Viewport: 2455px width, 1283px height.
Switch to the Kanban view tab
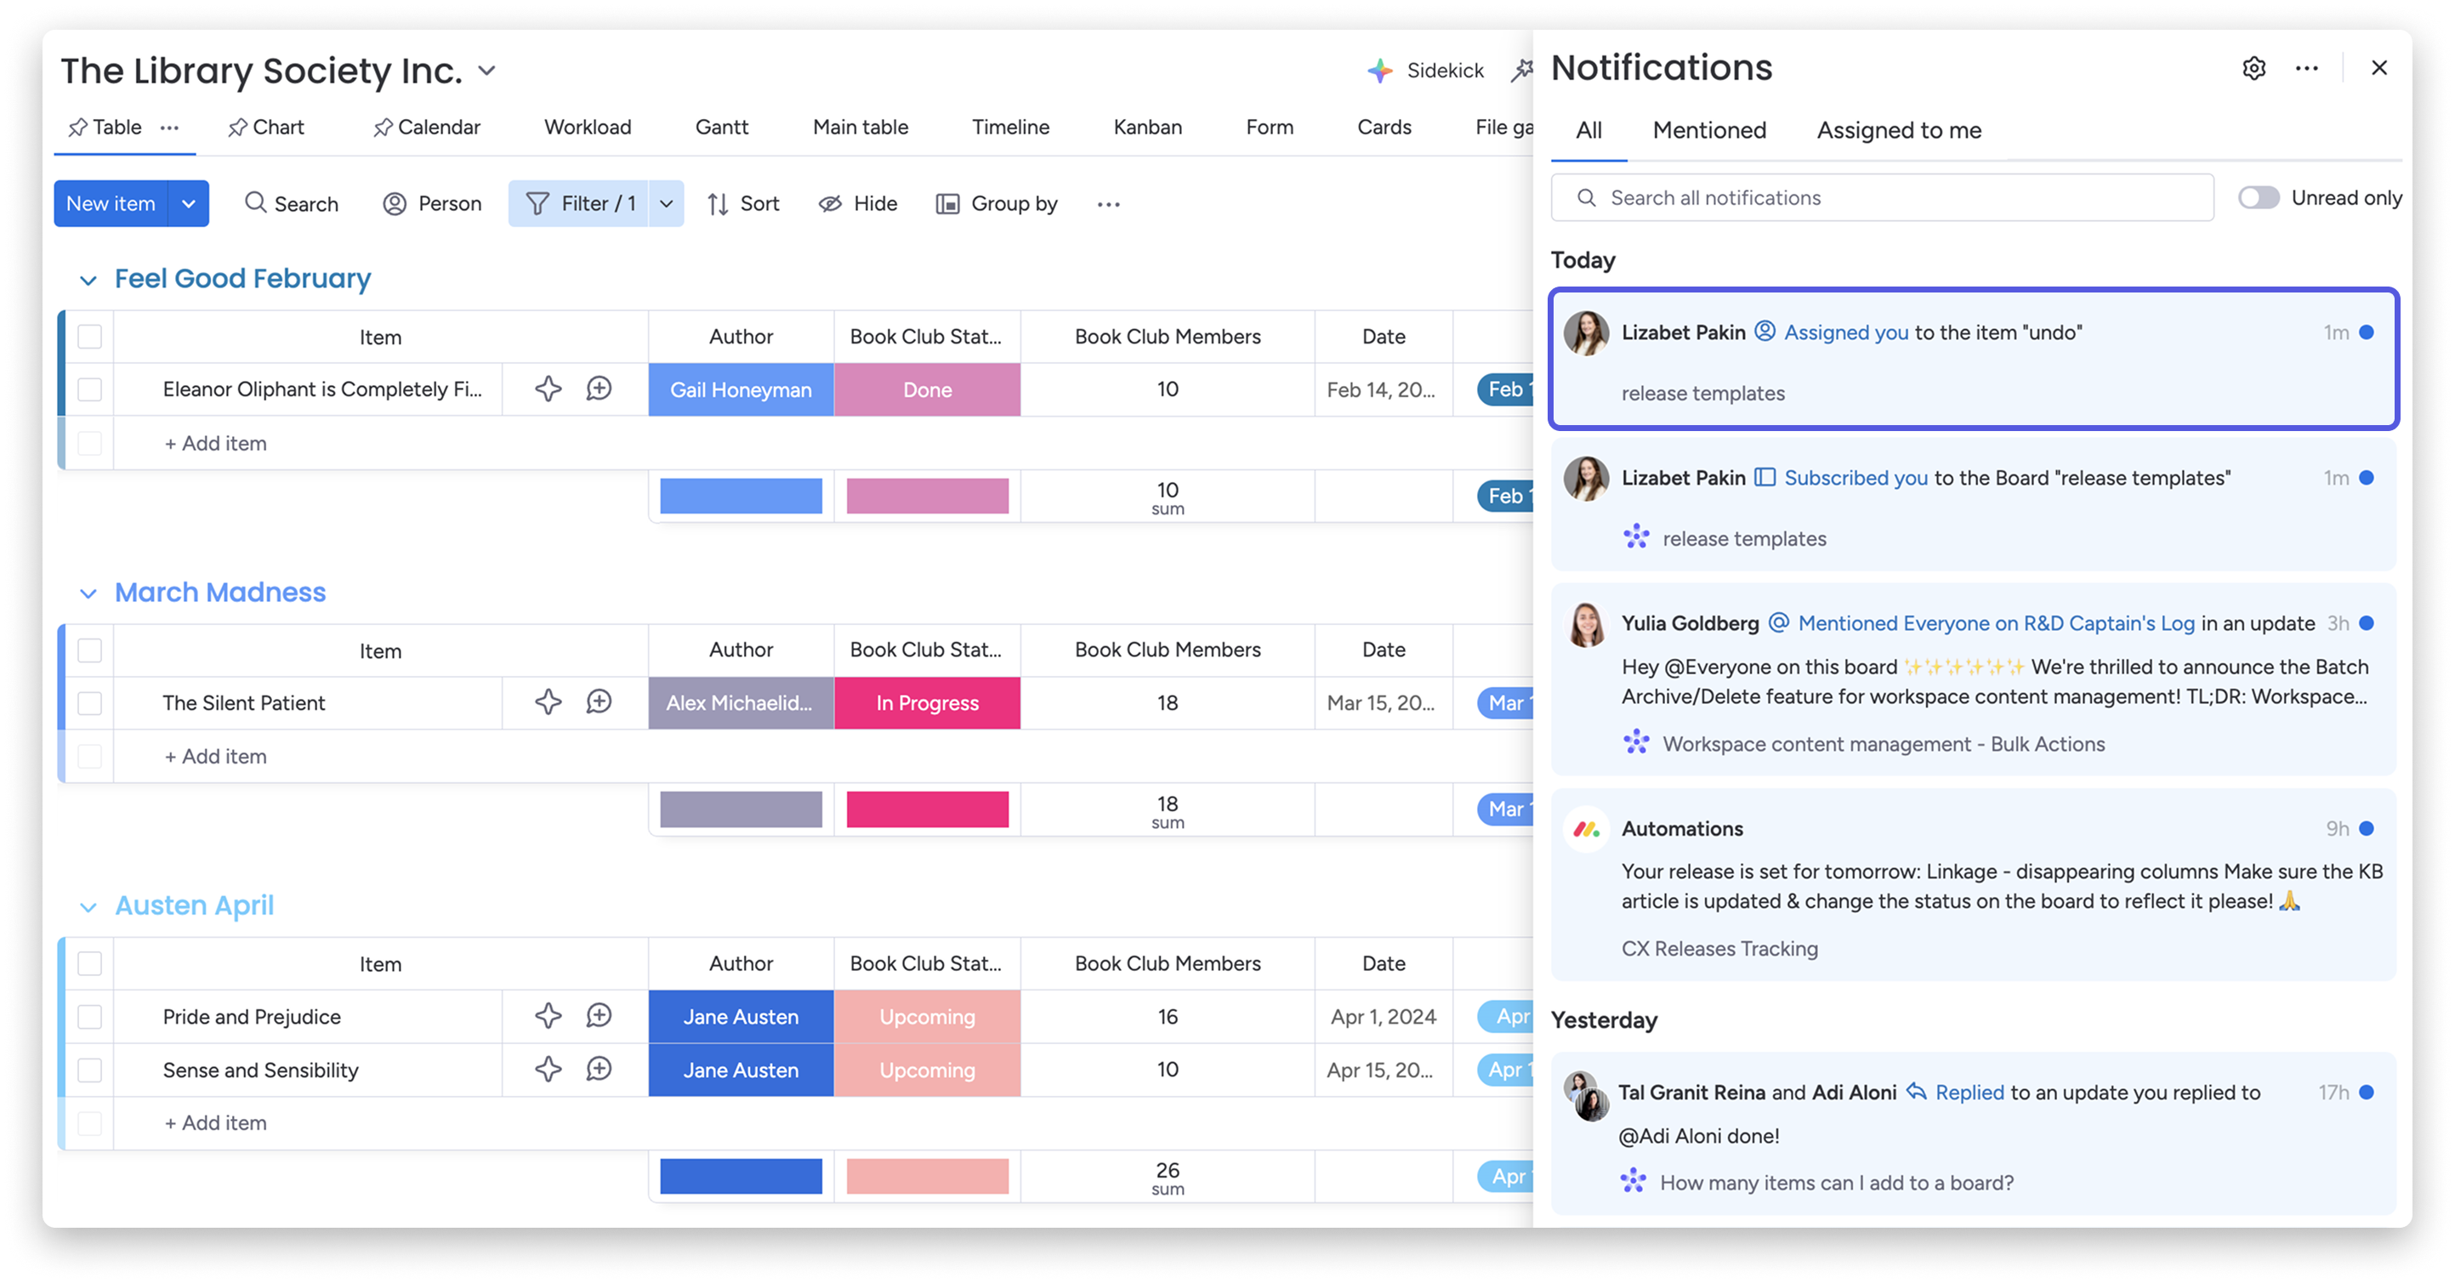(x=1147, y=127)
